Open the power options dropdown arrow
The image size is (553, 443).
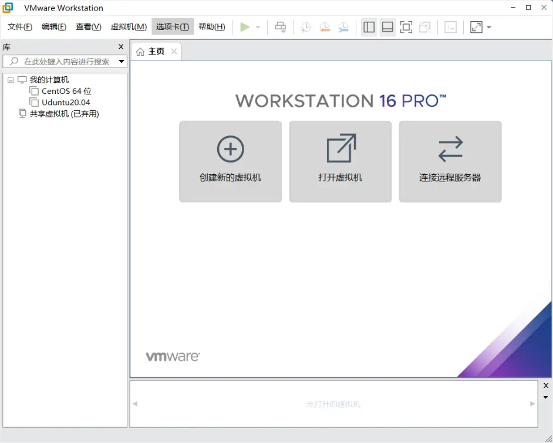258,27
